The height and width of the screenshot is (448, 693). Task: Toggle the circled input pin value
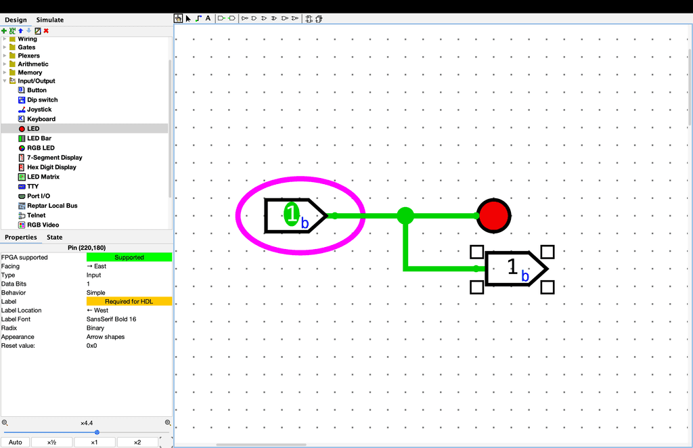(x=291, y=215)
